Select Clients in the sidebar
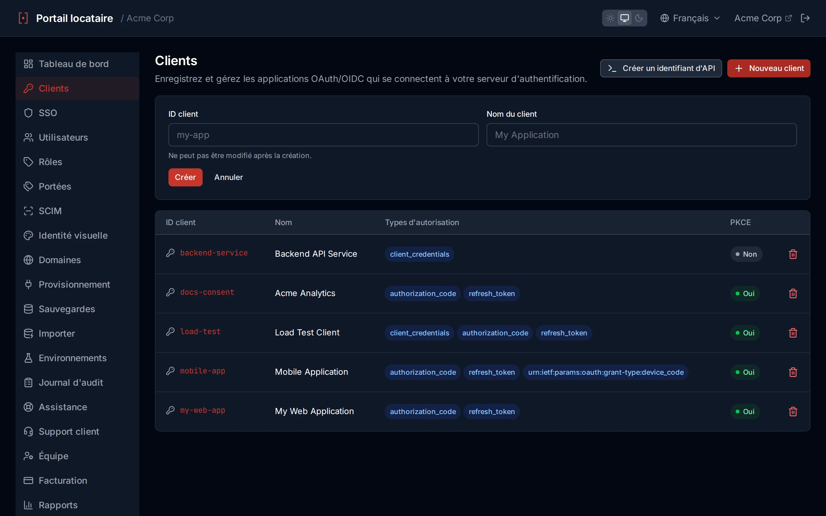826x516 pixels. (x=77, y=88)
